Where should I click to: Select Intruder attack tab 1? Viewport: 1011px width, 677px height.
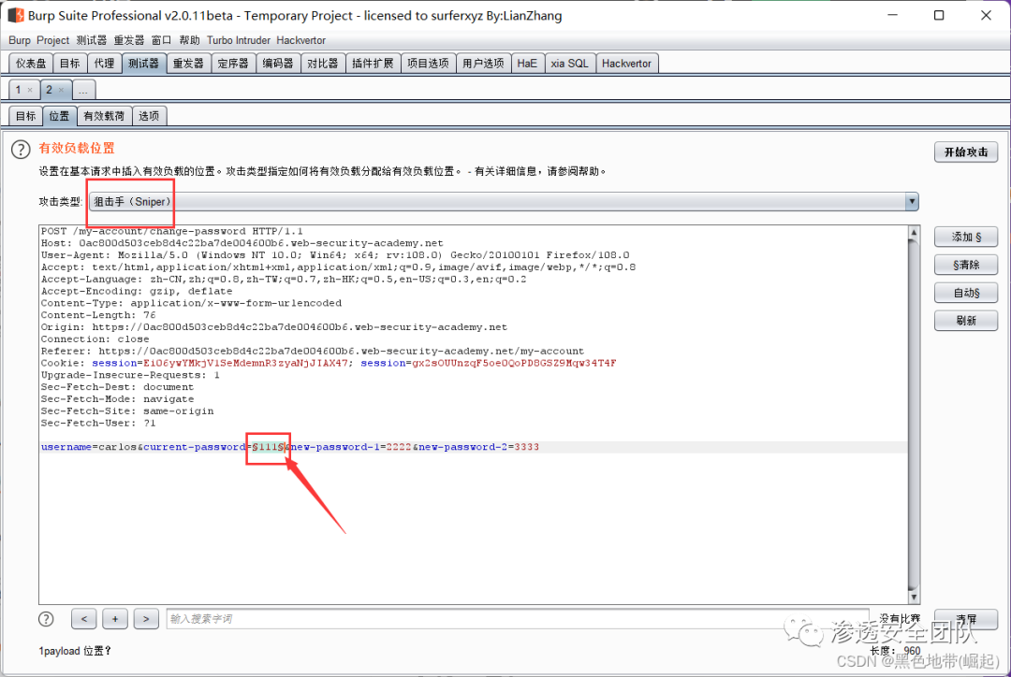pos(19,90)
